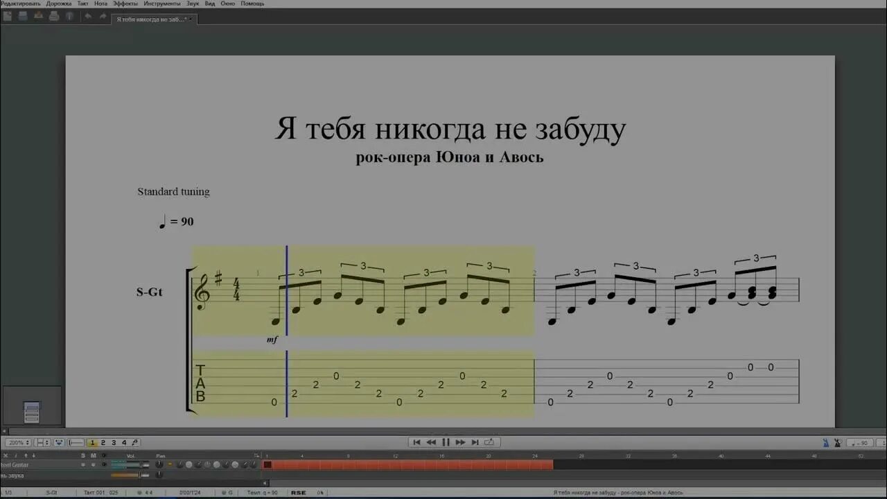Click the Standard tuning text on score
Screen dimensions: 887x499
pos(173,191)
